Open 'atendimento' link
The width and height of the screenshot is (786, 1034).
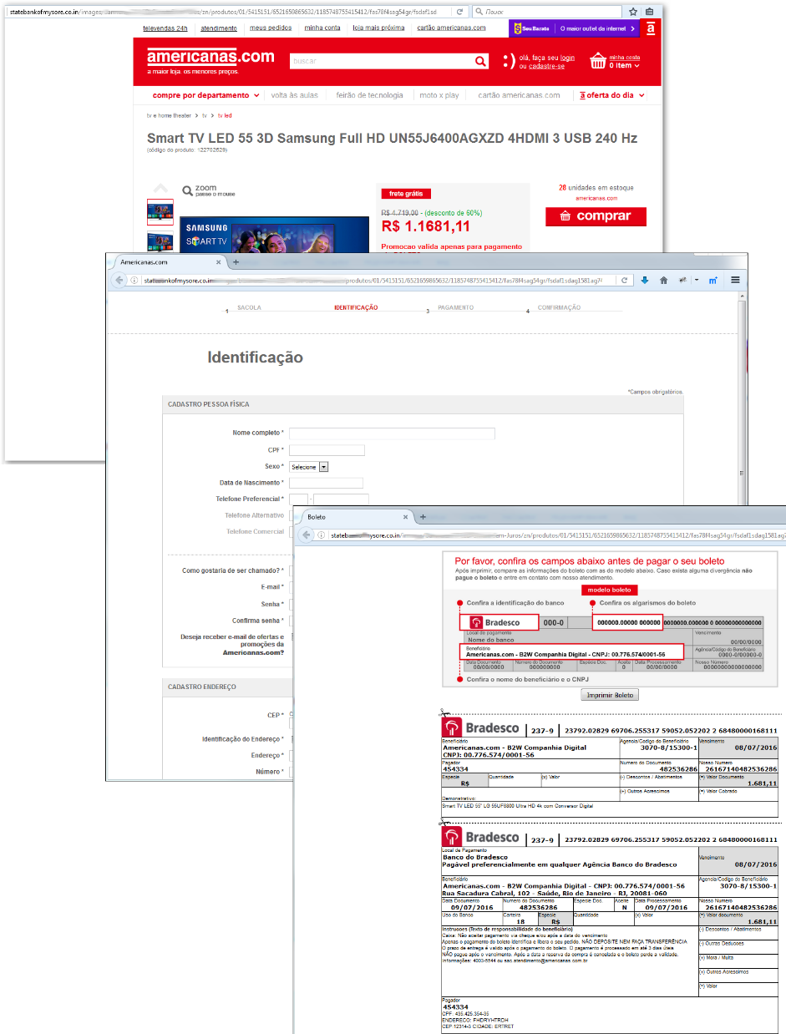219,28
